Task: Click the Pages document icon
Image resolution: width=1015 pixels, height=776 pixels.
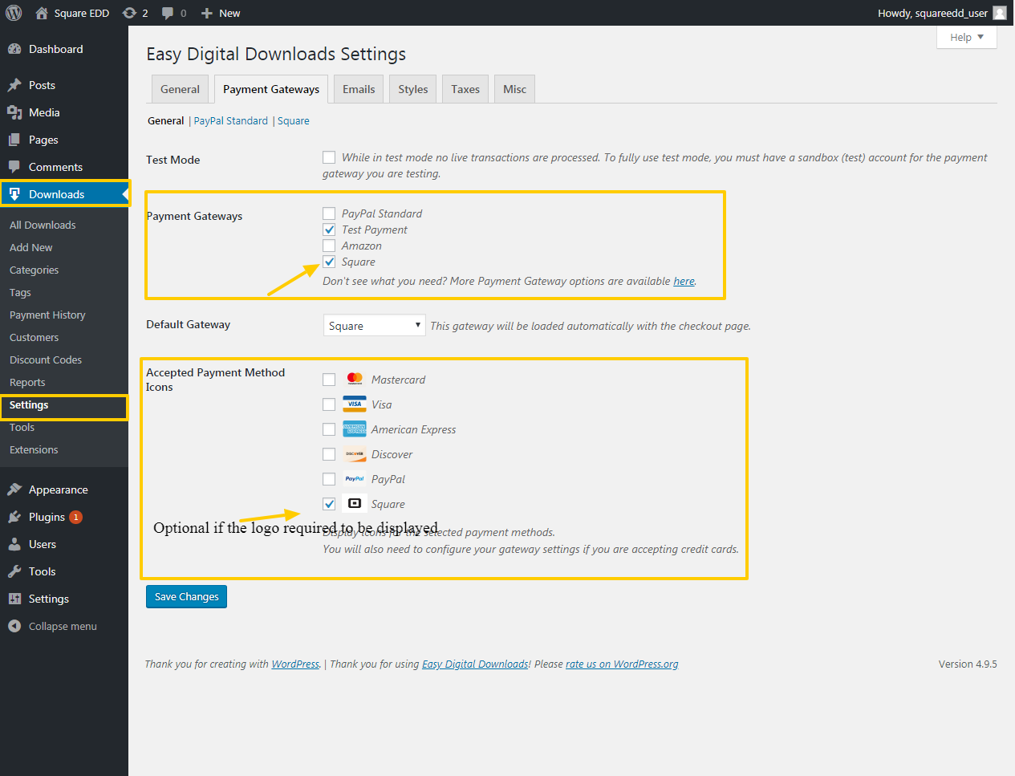Action: click(x=14, y=140)
